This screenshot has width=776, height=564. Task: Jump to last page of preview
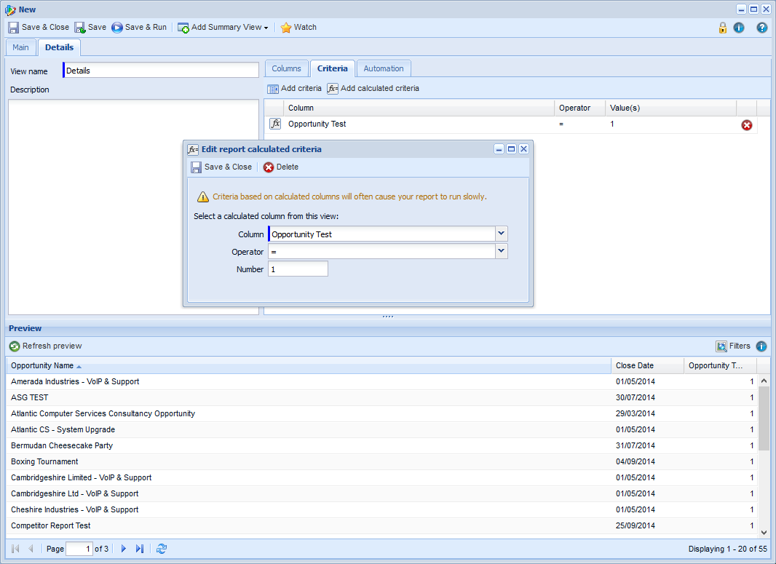(x=140, y=549)
